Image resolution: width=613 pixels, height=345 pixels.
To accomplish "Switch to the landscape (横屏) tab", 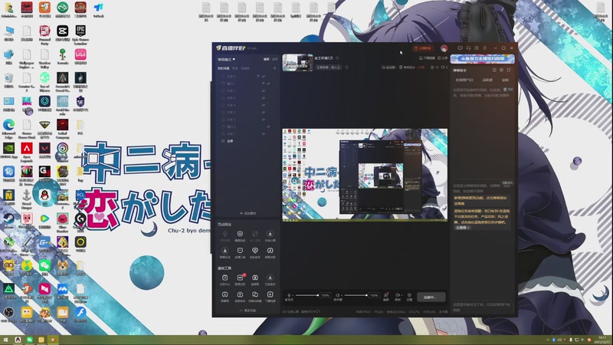I will 266,59.
